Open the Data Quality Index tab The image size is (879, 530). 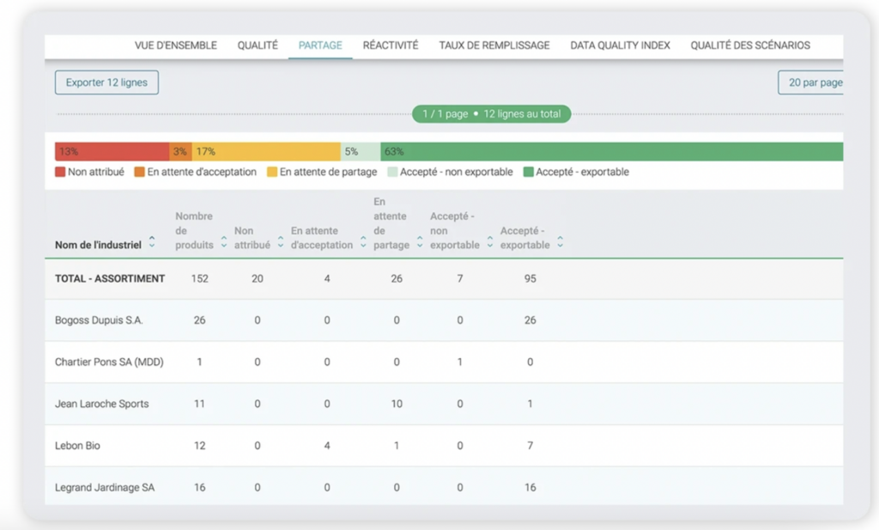pyautogui.click(x=620, y=46)
